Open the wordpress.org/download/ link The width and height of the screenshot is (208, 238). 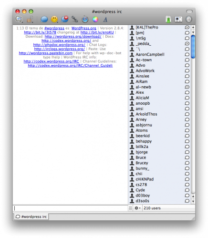click(x=73, y=37)
